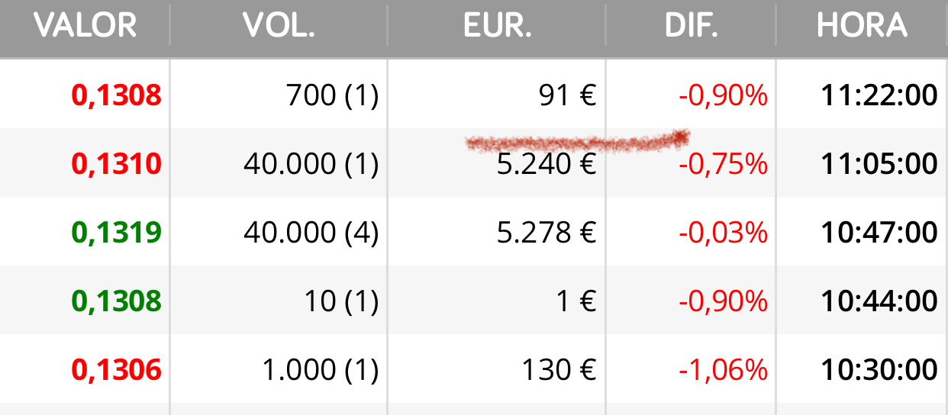
Task: Click the 700 (1) volume cell
Action: click(x=332, y=95)
